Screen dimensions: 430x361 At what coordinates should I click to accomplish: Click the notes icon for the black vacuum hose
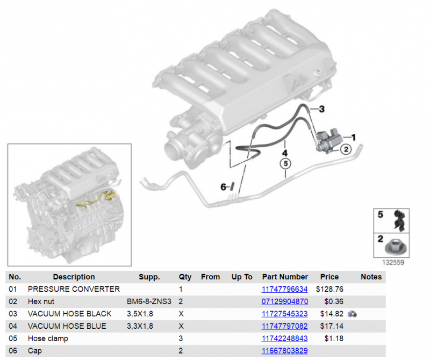(x=353, y=314)
